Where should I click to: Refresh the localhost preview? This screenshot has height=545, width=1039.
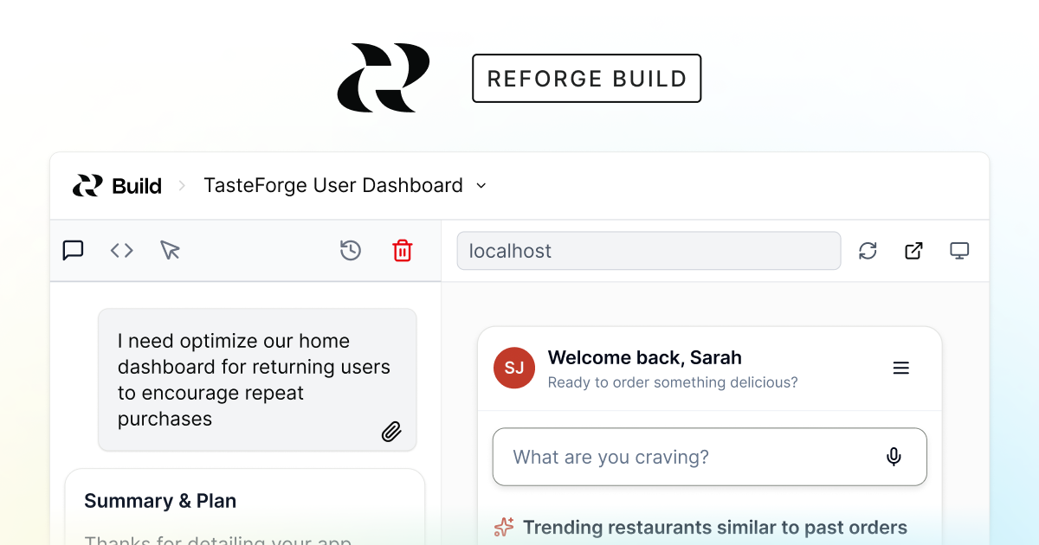[868, 250]
